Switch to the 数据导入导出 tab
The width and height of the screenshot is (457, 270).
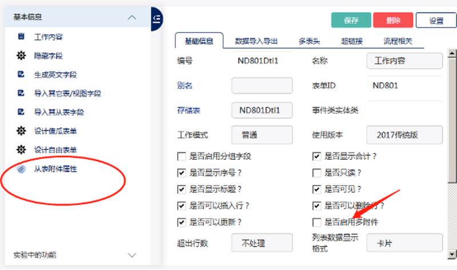[x=256, y=41]
